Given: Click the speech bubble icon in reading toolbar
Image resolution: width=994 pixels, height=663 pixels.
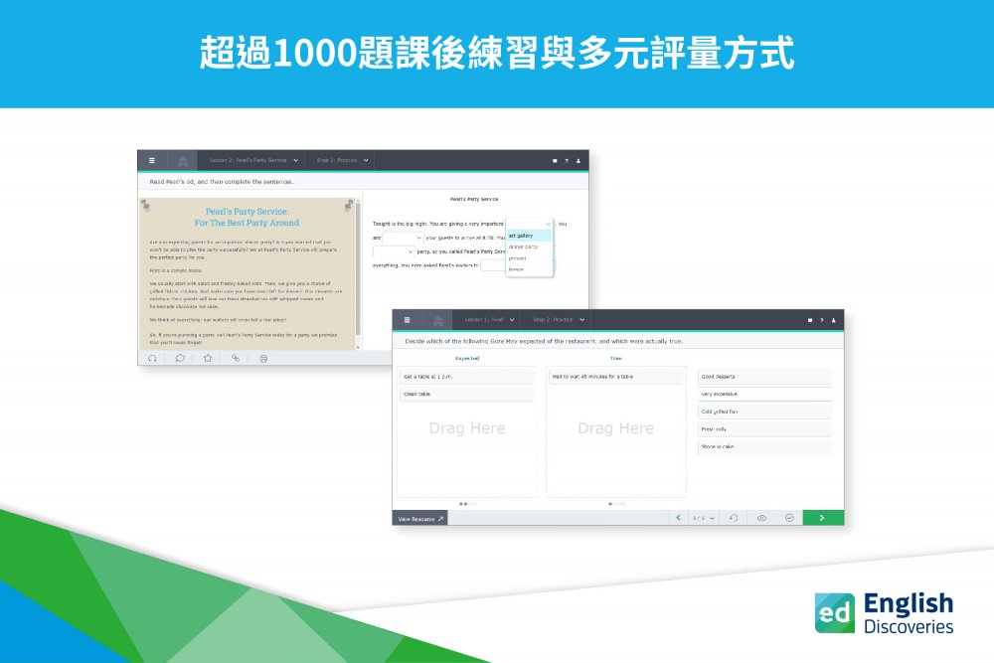Looking at the screenshot, I should click(180, 358).
